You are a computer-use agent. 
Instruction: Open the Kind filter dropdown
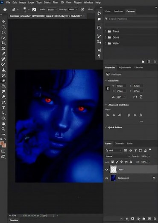pyautogui.click(x=114, y=151)
